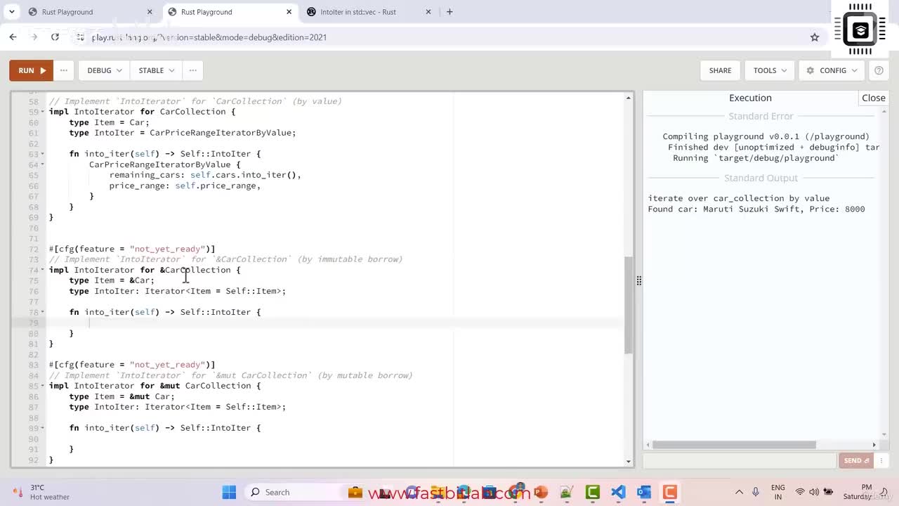Close the first Rust Playground tab
The image size is (899, 506).
coord(150,12)
